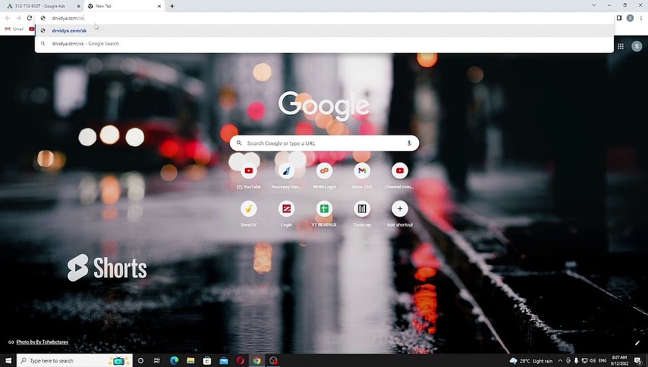
Task: Open the Photo by Ev Tchebotarev link
Action: [x=42, y=342]
